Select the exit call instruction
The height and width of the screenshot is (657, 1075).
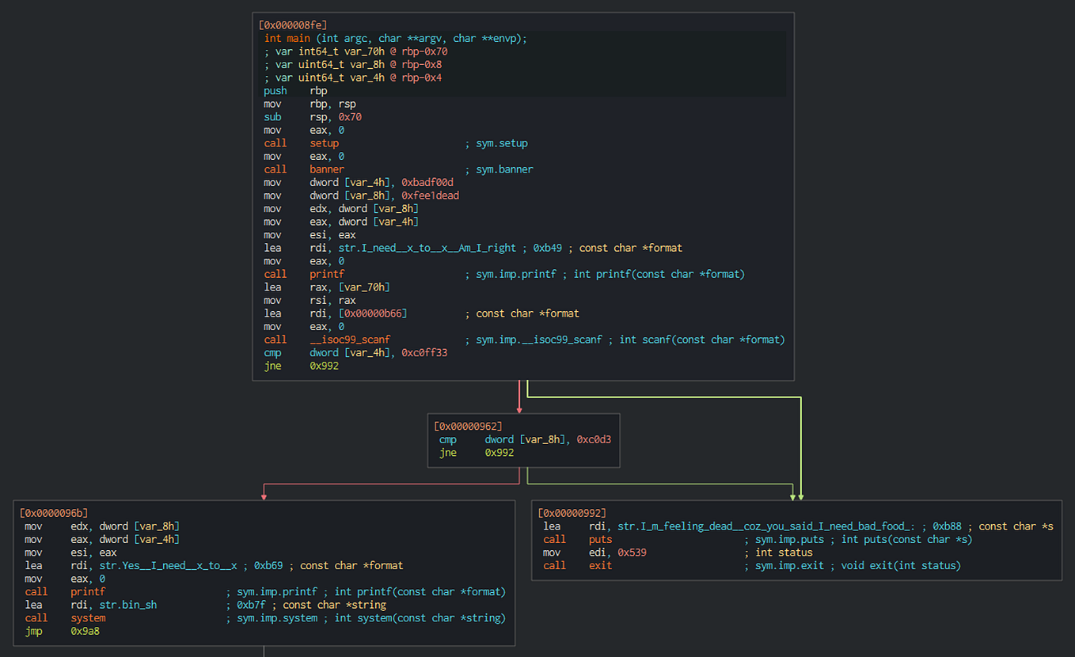[x=600, y=565]
